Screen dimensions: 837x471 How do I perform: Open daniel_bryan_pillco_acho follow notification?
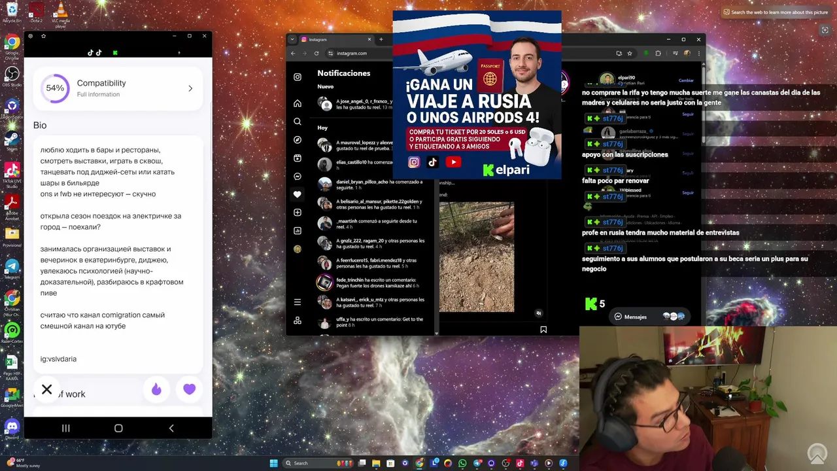click(371, 184)
